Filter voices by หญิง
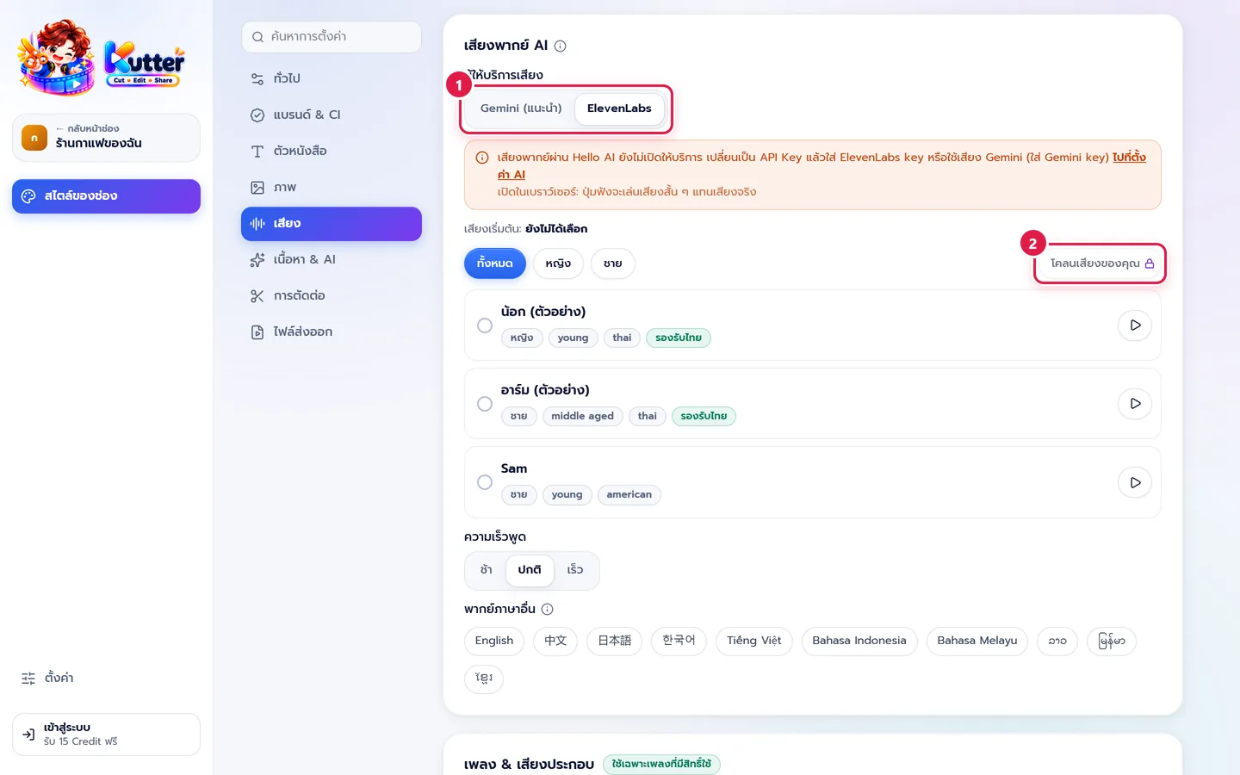Image resolution: width=1240 pixels, height=775 pixels. pyautogui.click(x=558, y=263)
